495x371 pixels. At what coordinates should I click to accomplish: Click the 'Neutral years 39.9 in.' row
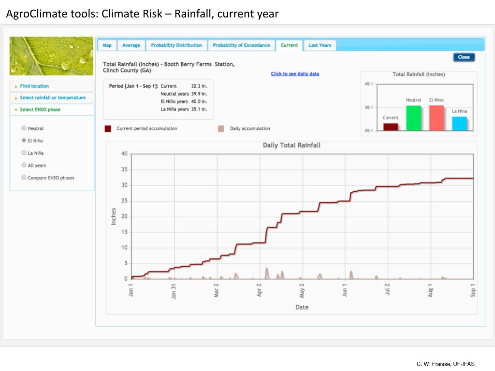click(184, 94)
